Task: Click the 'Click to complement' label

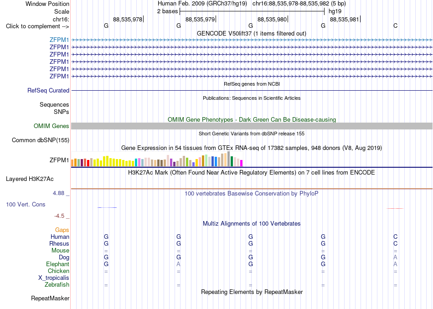Action: [x=37, y=26]
